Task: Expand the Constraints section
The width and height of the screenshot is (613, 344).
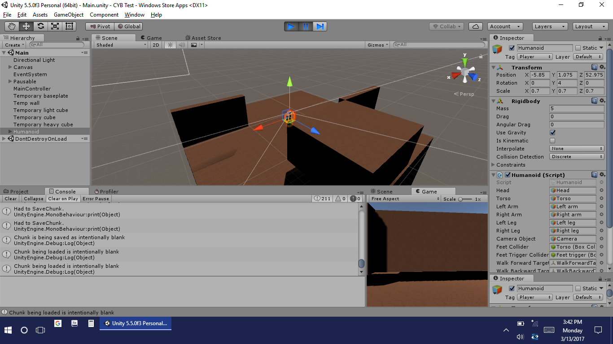Action: pos(494,165)
